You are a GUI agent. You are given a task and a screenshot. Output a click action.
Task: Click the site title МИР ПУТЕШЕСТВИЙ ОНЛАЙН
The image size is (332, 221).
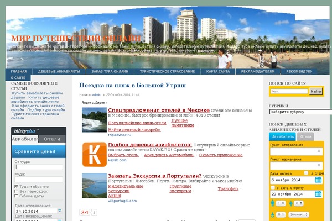point(76,39)
